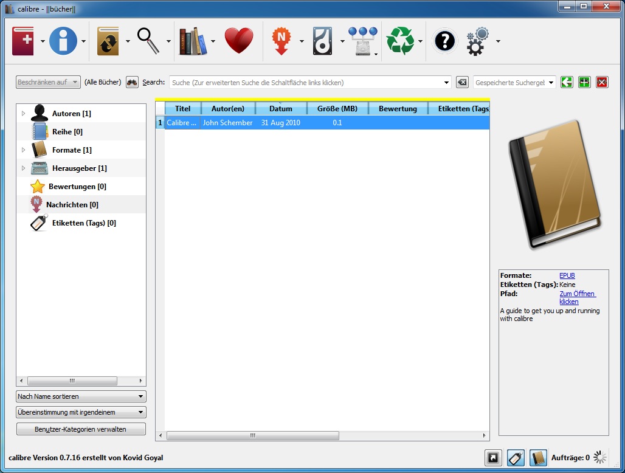This screenshot has width=625, height=473.
Task: Open the dropdown arrow beside the library icon
Action: pyautogui.click(x=213, y=41)
